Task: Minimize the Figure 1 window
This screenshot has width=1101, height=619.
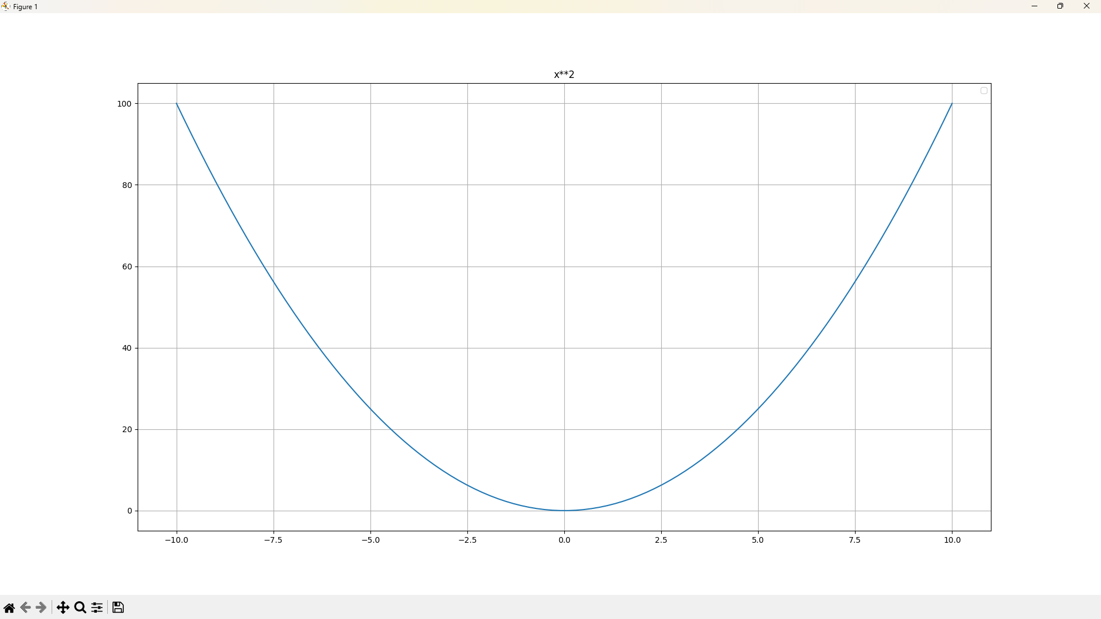Action: [x=1034, y=6]
